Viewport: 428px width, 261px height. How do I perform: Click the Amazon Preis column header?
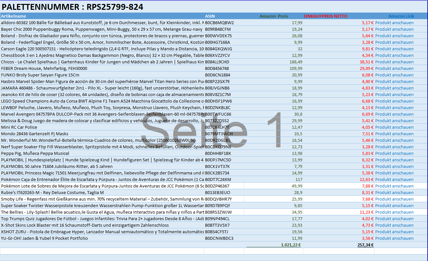[274, 16]
